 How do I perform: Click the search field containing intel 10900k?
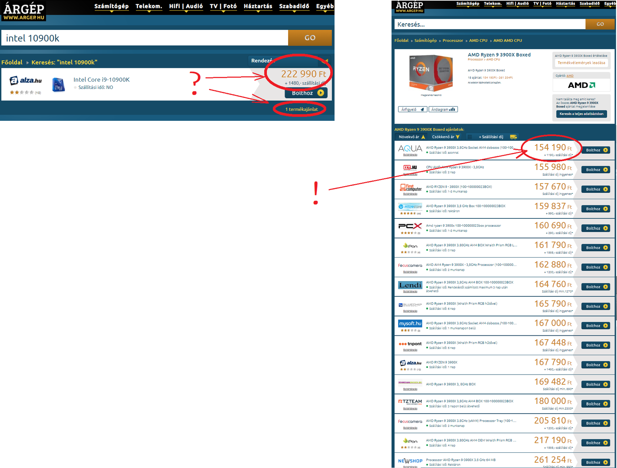[145, 38]
